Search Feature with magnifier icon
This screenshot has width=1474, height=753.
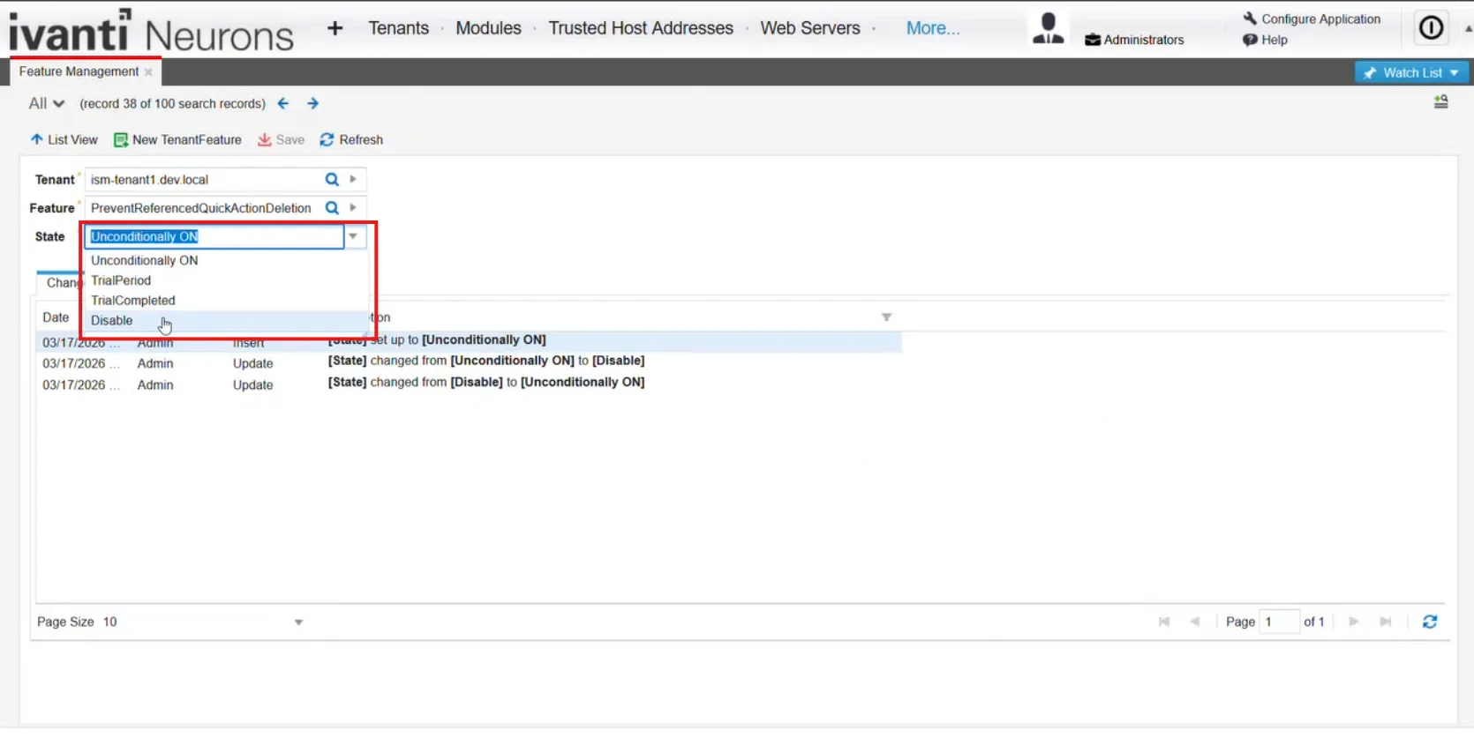tap(332, 208)
